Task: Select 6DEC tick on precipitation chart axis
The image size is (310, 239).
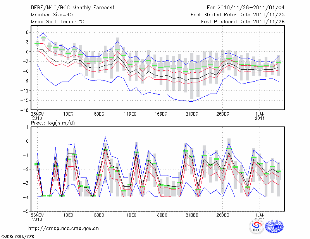Action: pyautogui.click(x=99, y=215)
